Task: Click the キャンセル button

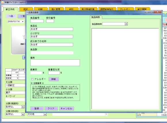Action: point(67,109)
